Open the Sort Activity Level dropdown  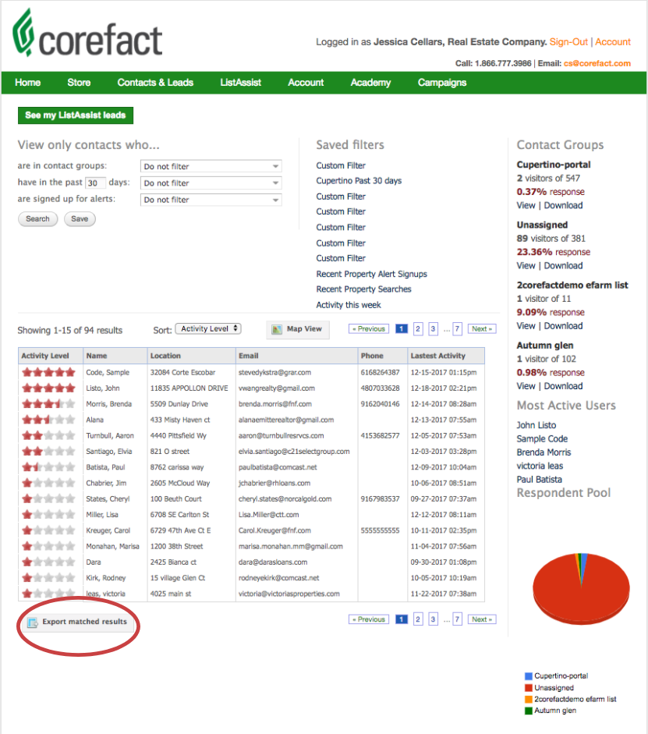[207, 329]
